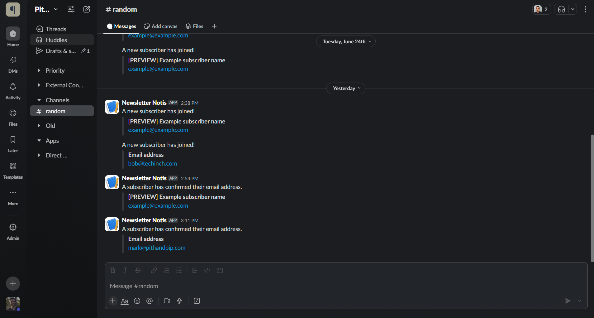Record an audio clip with microphone
Screen dimensions: 594x318
pos(179,301)
